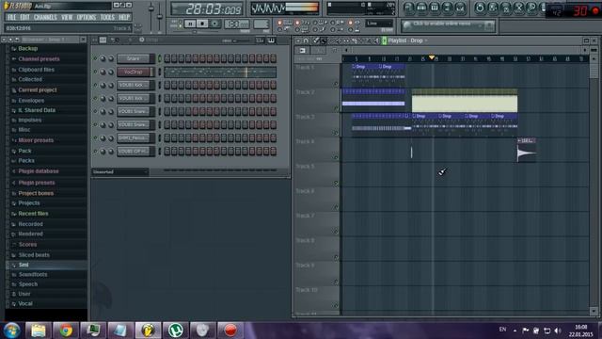Open the TOOLS menu
Viewport: 602px width, 339px height.
[107, 17]
